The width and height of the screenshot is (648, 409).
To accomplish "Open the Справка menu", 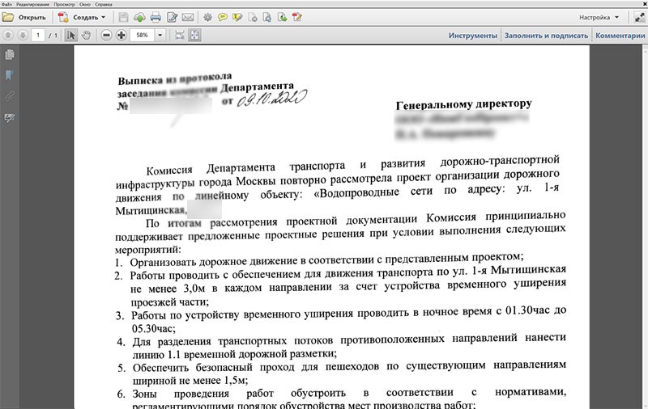I will click(x=104, y=4).
